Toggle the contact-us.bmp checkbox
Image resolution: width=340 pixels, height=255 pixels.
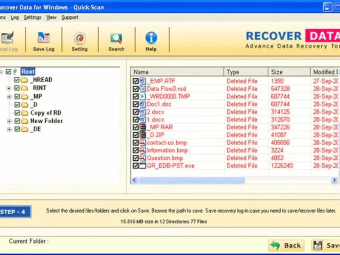coord(136,143)
